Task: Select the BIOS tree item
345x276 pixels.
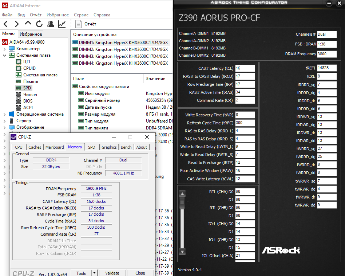Action: tap(28, 101)
